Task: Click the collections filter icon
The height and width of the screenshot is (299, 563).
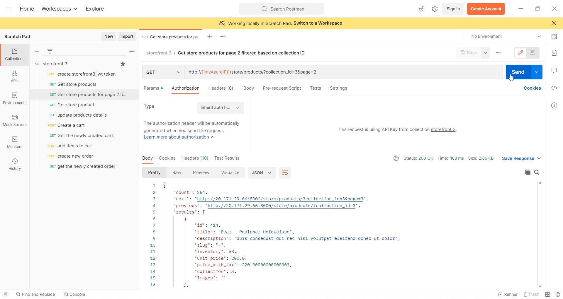Action: point(50,51)
